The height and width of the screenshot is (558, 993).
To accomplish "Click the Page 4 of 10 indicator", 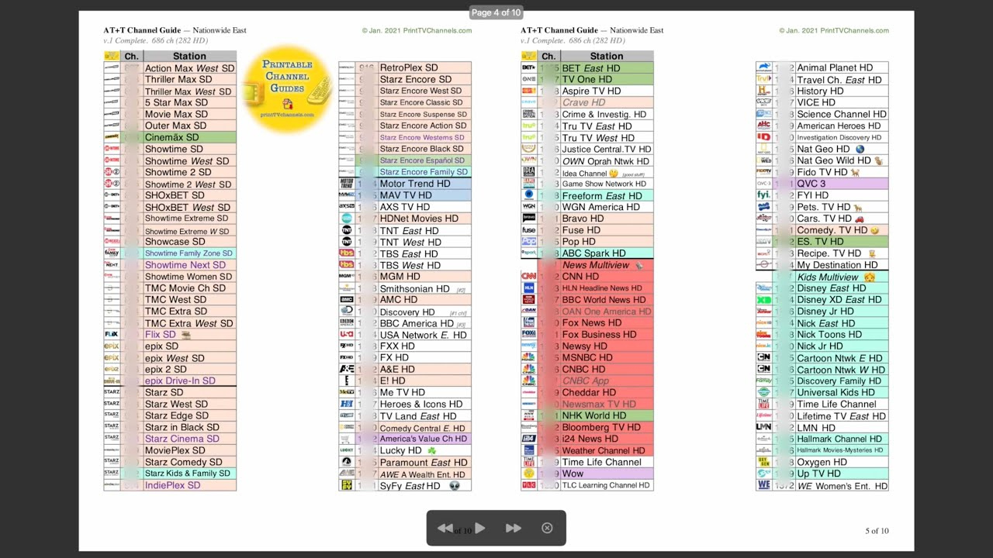I will pos(496,12).
